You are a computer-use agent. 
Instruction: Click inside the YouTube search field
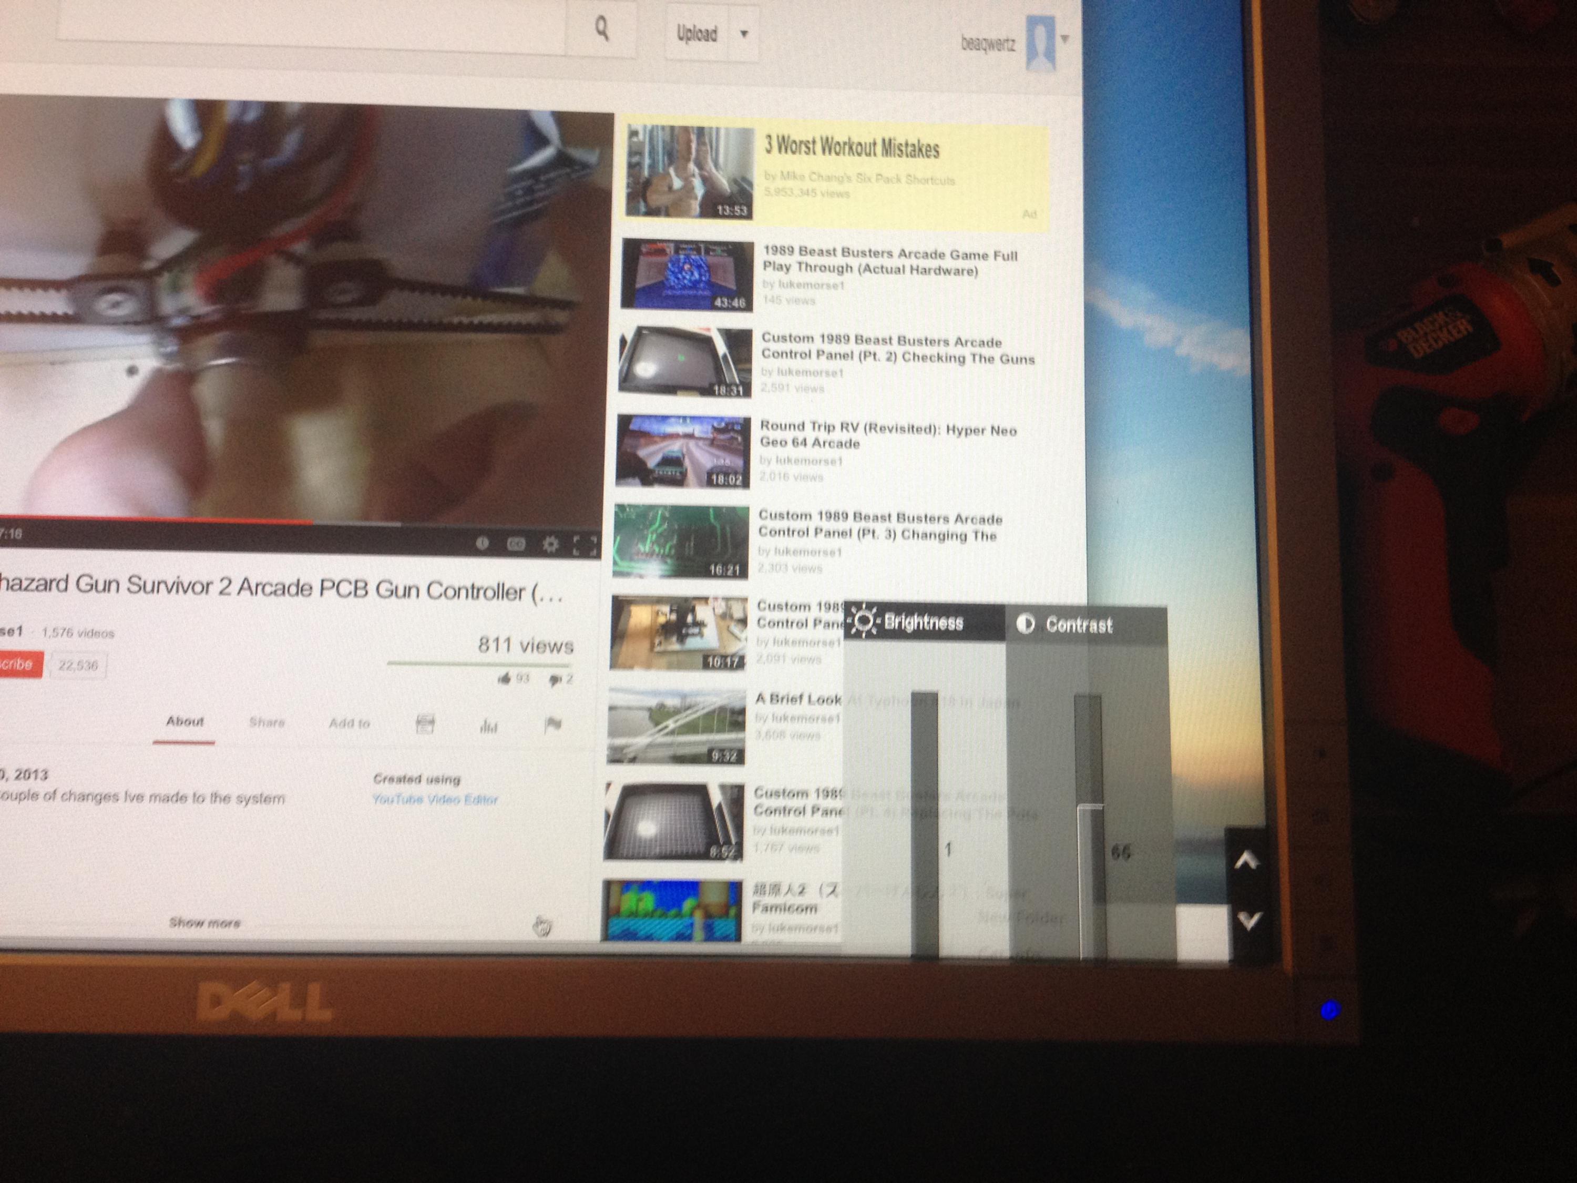(311, 26)
